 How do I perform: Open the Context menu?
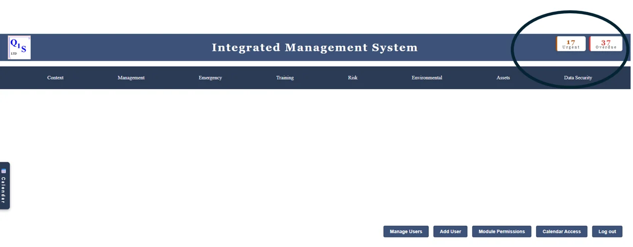(55, 78)
